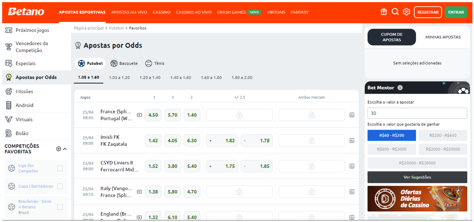Open the Ofertas Diárias de Cassino banner
474x222 pixels.
pos(417,198)
